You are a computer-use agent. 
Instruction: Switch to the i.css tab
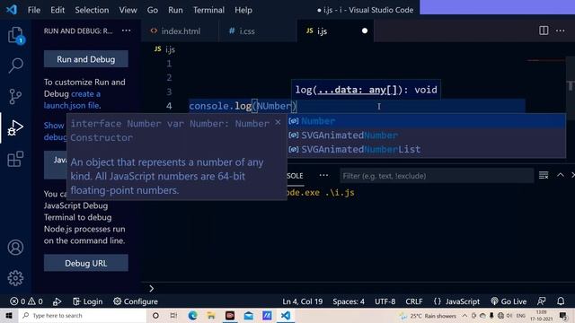[258, 31]
